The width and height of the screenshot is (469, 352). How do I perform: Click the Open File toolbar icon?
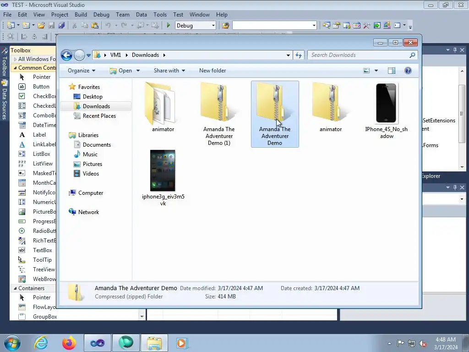41,26
